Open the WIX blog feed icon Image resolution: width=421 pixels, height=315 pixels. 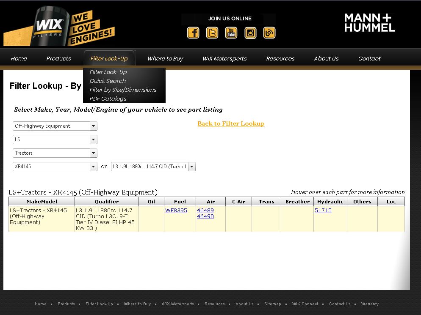[269, 33]
